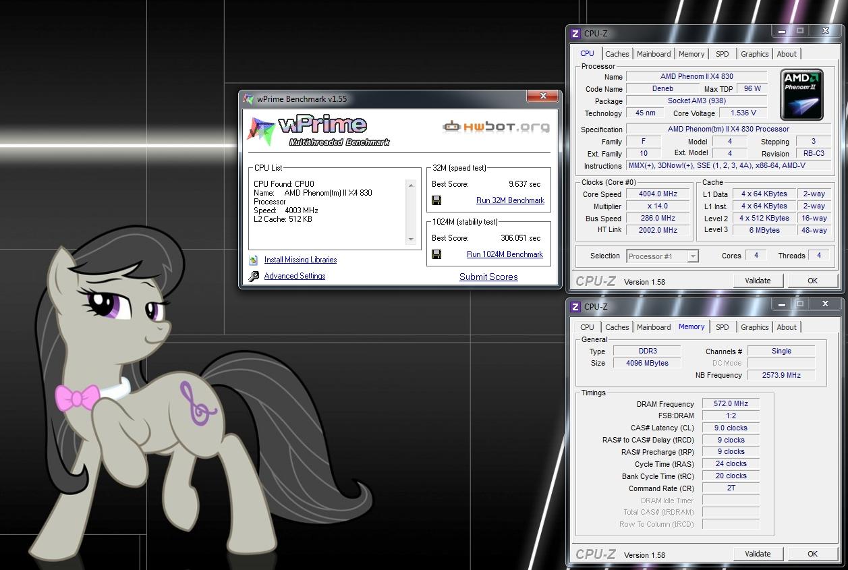The height and width of the screenshot is (570, 848).
Task: Click the NB Frequency 2573.9 MHz field
Action: click(x=781, y=375)
